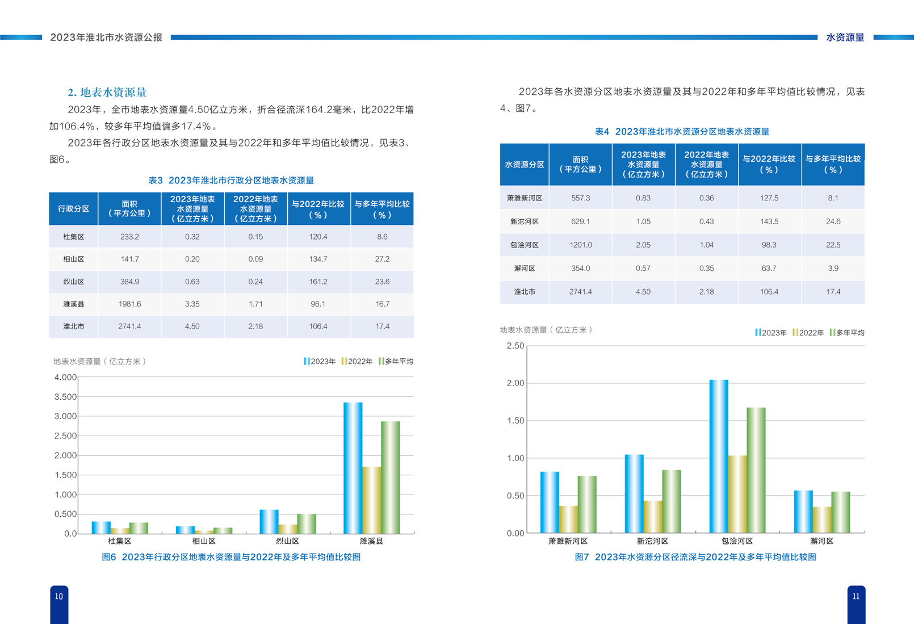Click the '包浍河区' row label in Table 4
This screenshot has height=624, width=914.
525,245
